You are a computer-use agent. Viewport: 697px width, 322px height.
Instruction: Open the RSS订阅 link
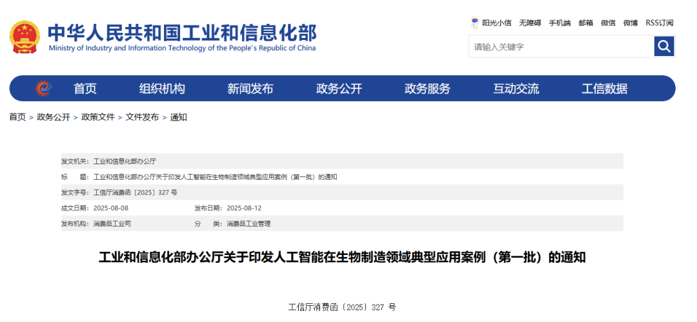[x=659, y=23]
